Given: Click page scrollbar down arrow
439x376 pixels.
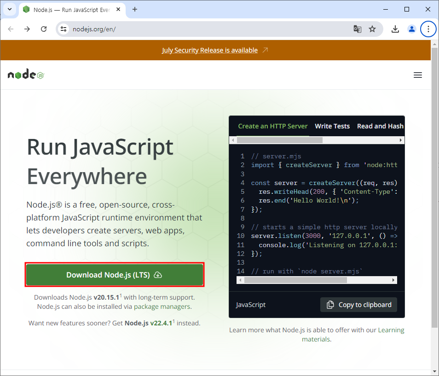Looking at the screenshot, I should 434,372.
